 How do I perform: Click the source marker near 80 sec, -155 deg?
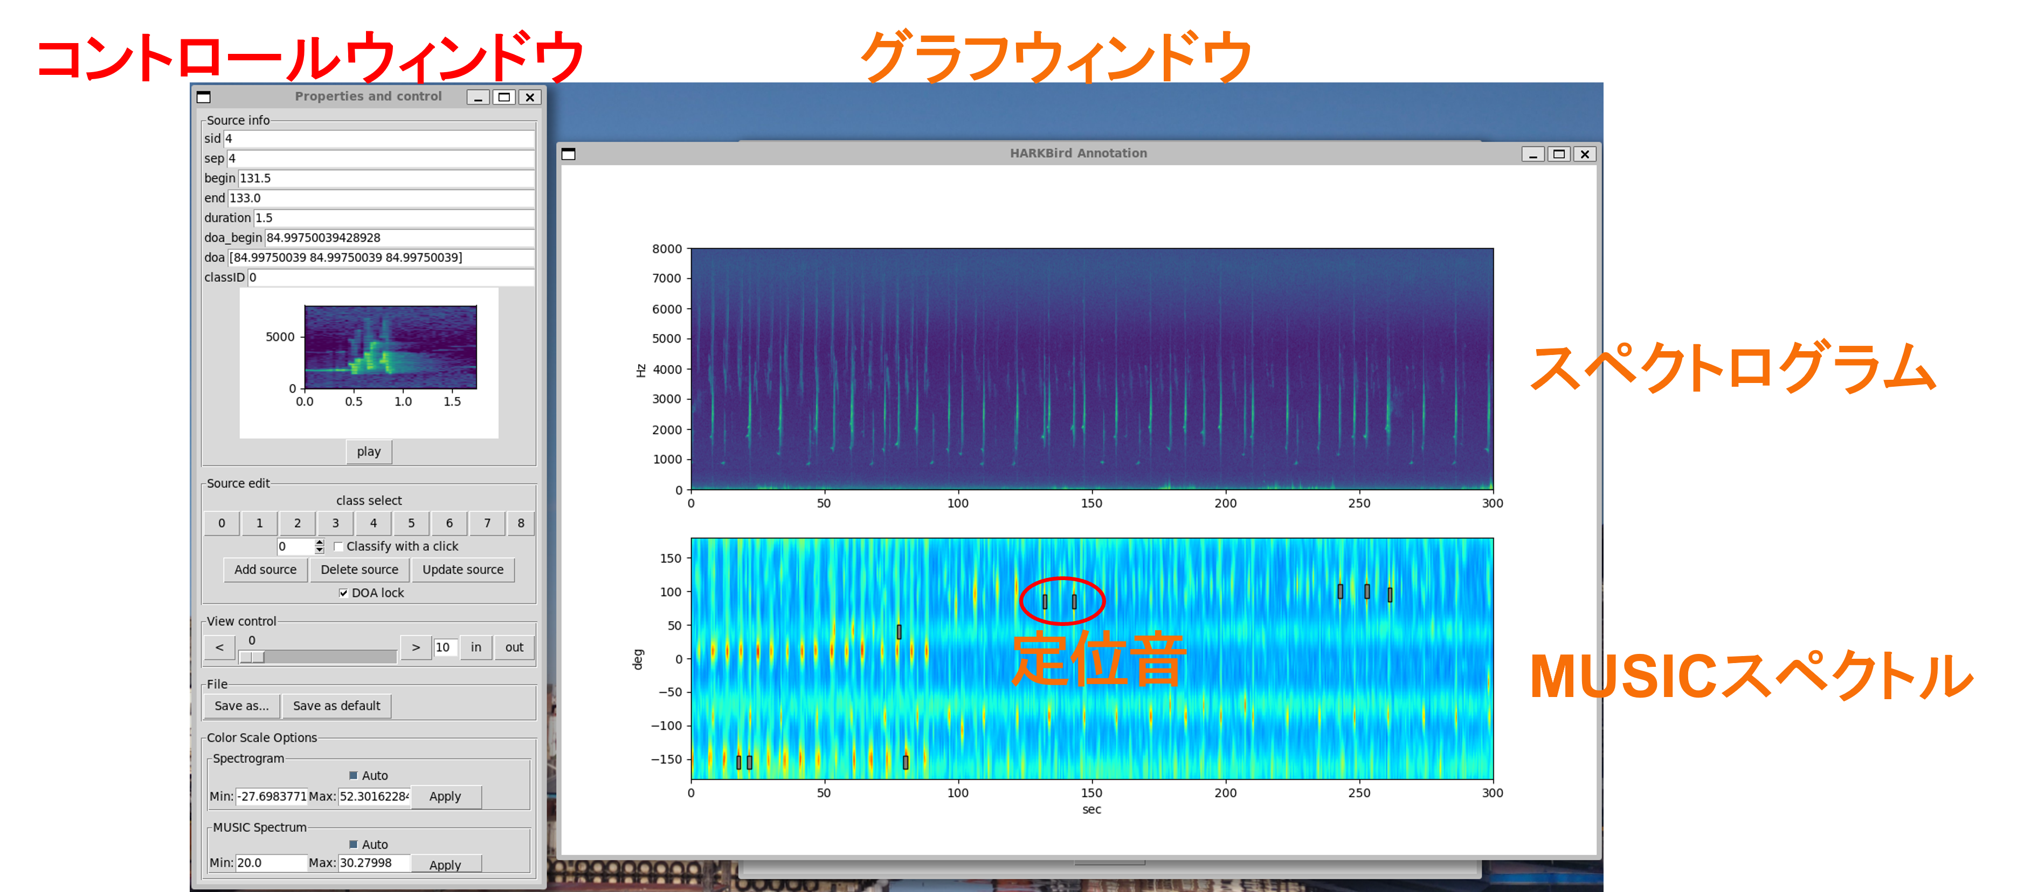point(906,762)
